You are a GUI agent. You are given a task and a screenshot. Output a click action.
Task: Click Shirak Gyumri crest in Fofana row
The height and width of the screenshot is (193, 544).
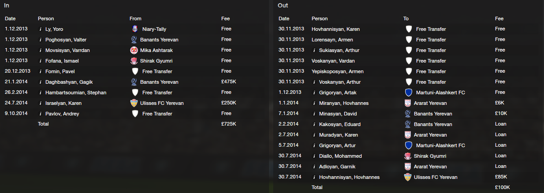point(134,61)
